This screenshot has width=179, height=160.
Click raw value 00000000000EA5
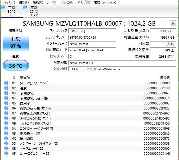point(157,134)
